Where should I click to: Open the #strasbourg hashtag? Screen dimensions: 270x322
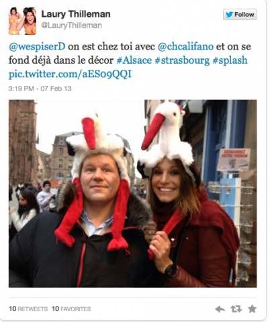click(x=182, y=60)
